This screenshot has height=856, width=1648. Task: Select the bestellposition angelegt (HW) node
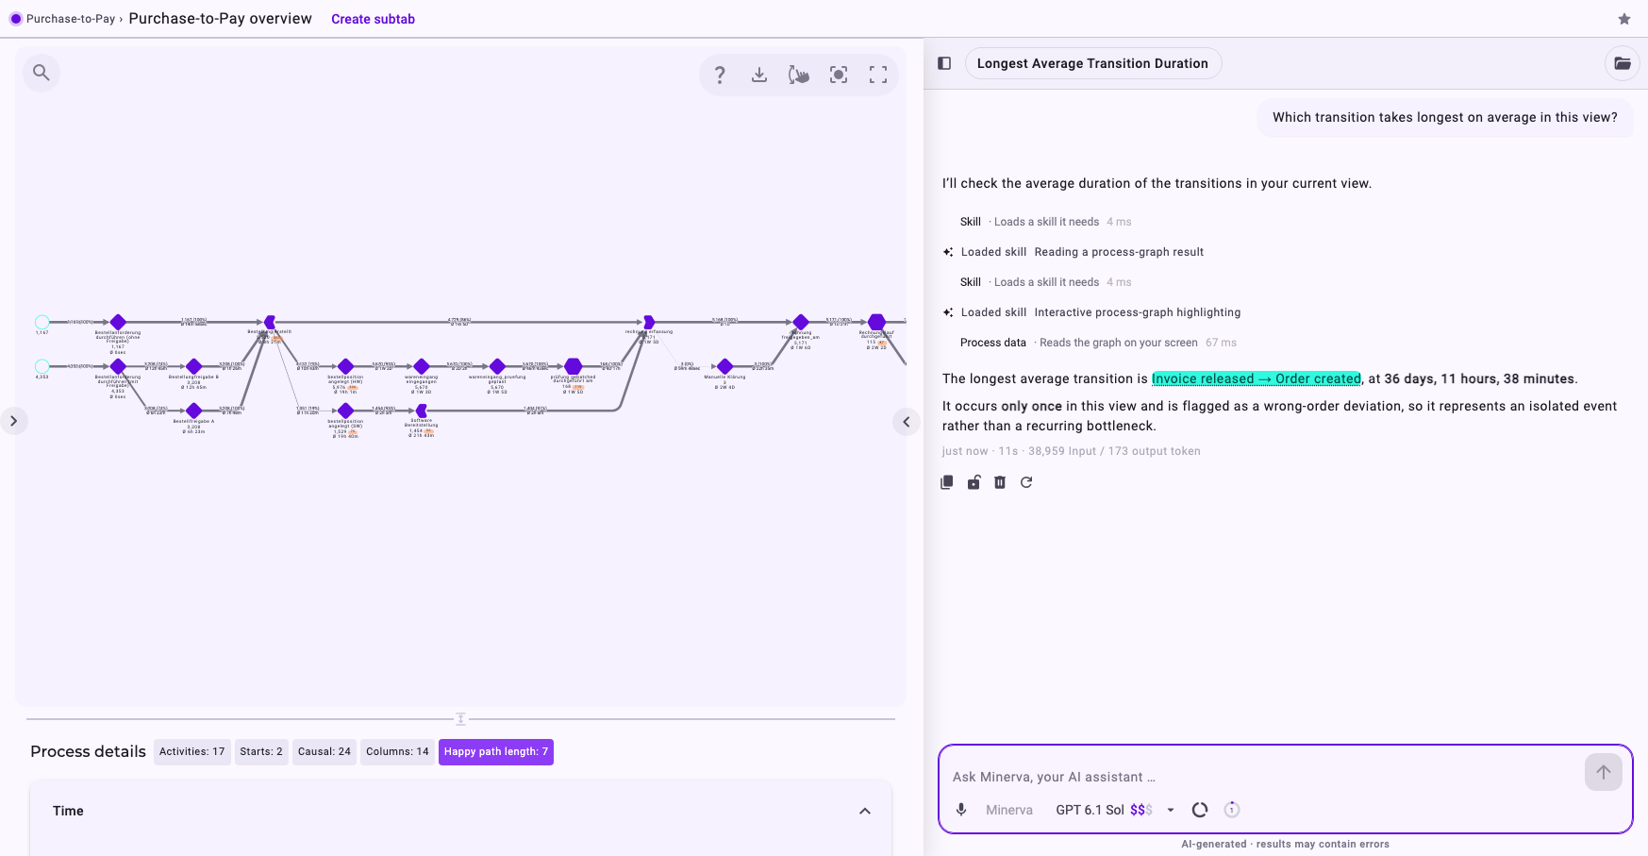click(345, 366)
